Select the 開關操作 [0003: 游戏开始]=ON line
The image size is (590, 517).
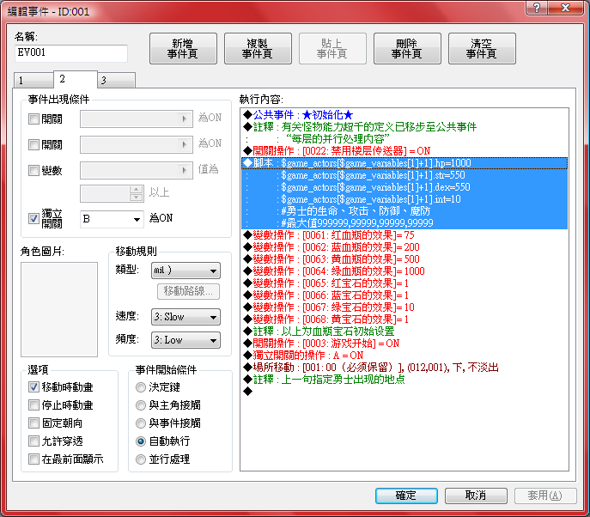tap(404, 344)
